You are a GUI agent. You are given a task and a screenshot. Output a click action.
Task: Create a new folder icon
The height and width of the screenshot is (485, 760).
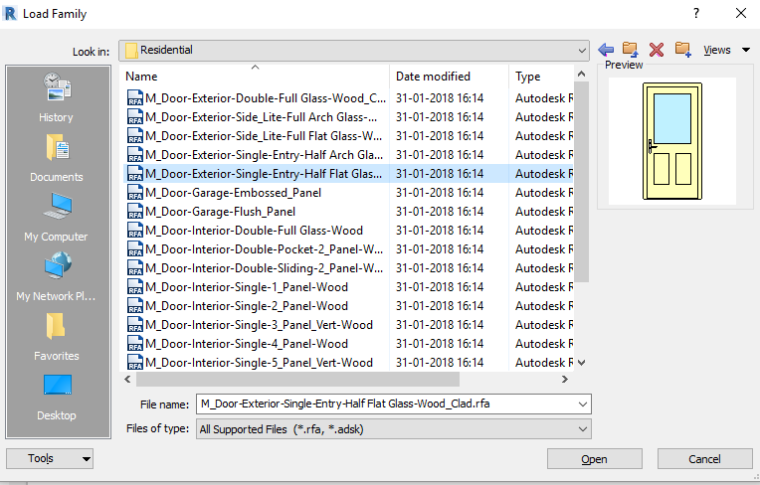pos(683,50)
